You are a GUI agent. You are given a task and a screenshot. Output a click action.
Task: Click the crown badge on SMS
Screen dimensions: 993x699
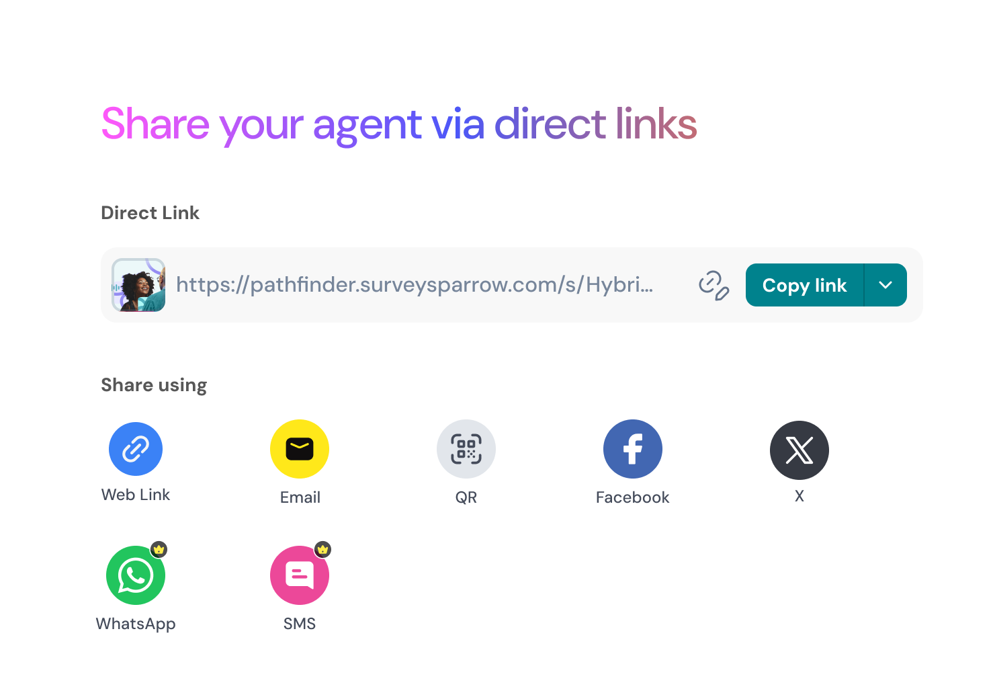(x=322, y=549)
